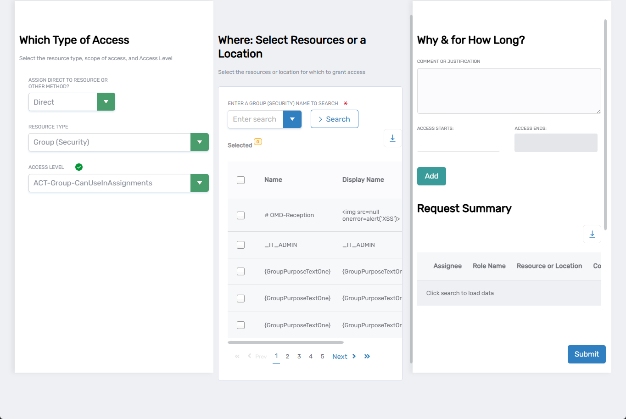Check the checkbox for _IT_ADMIN

pos(240,245)
